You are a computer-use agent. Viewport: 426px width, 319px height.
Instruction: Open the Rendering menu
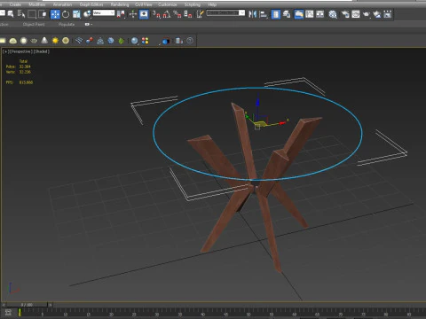120,4
